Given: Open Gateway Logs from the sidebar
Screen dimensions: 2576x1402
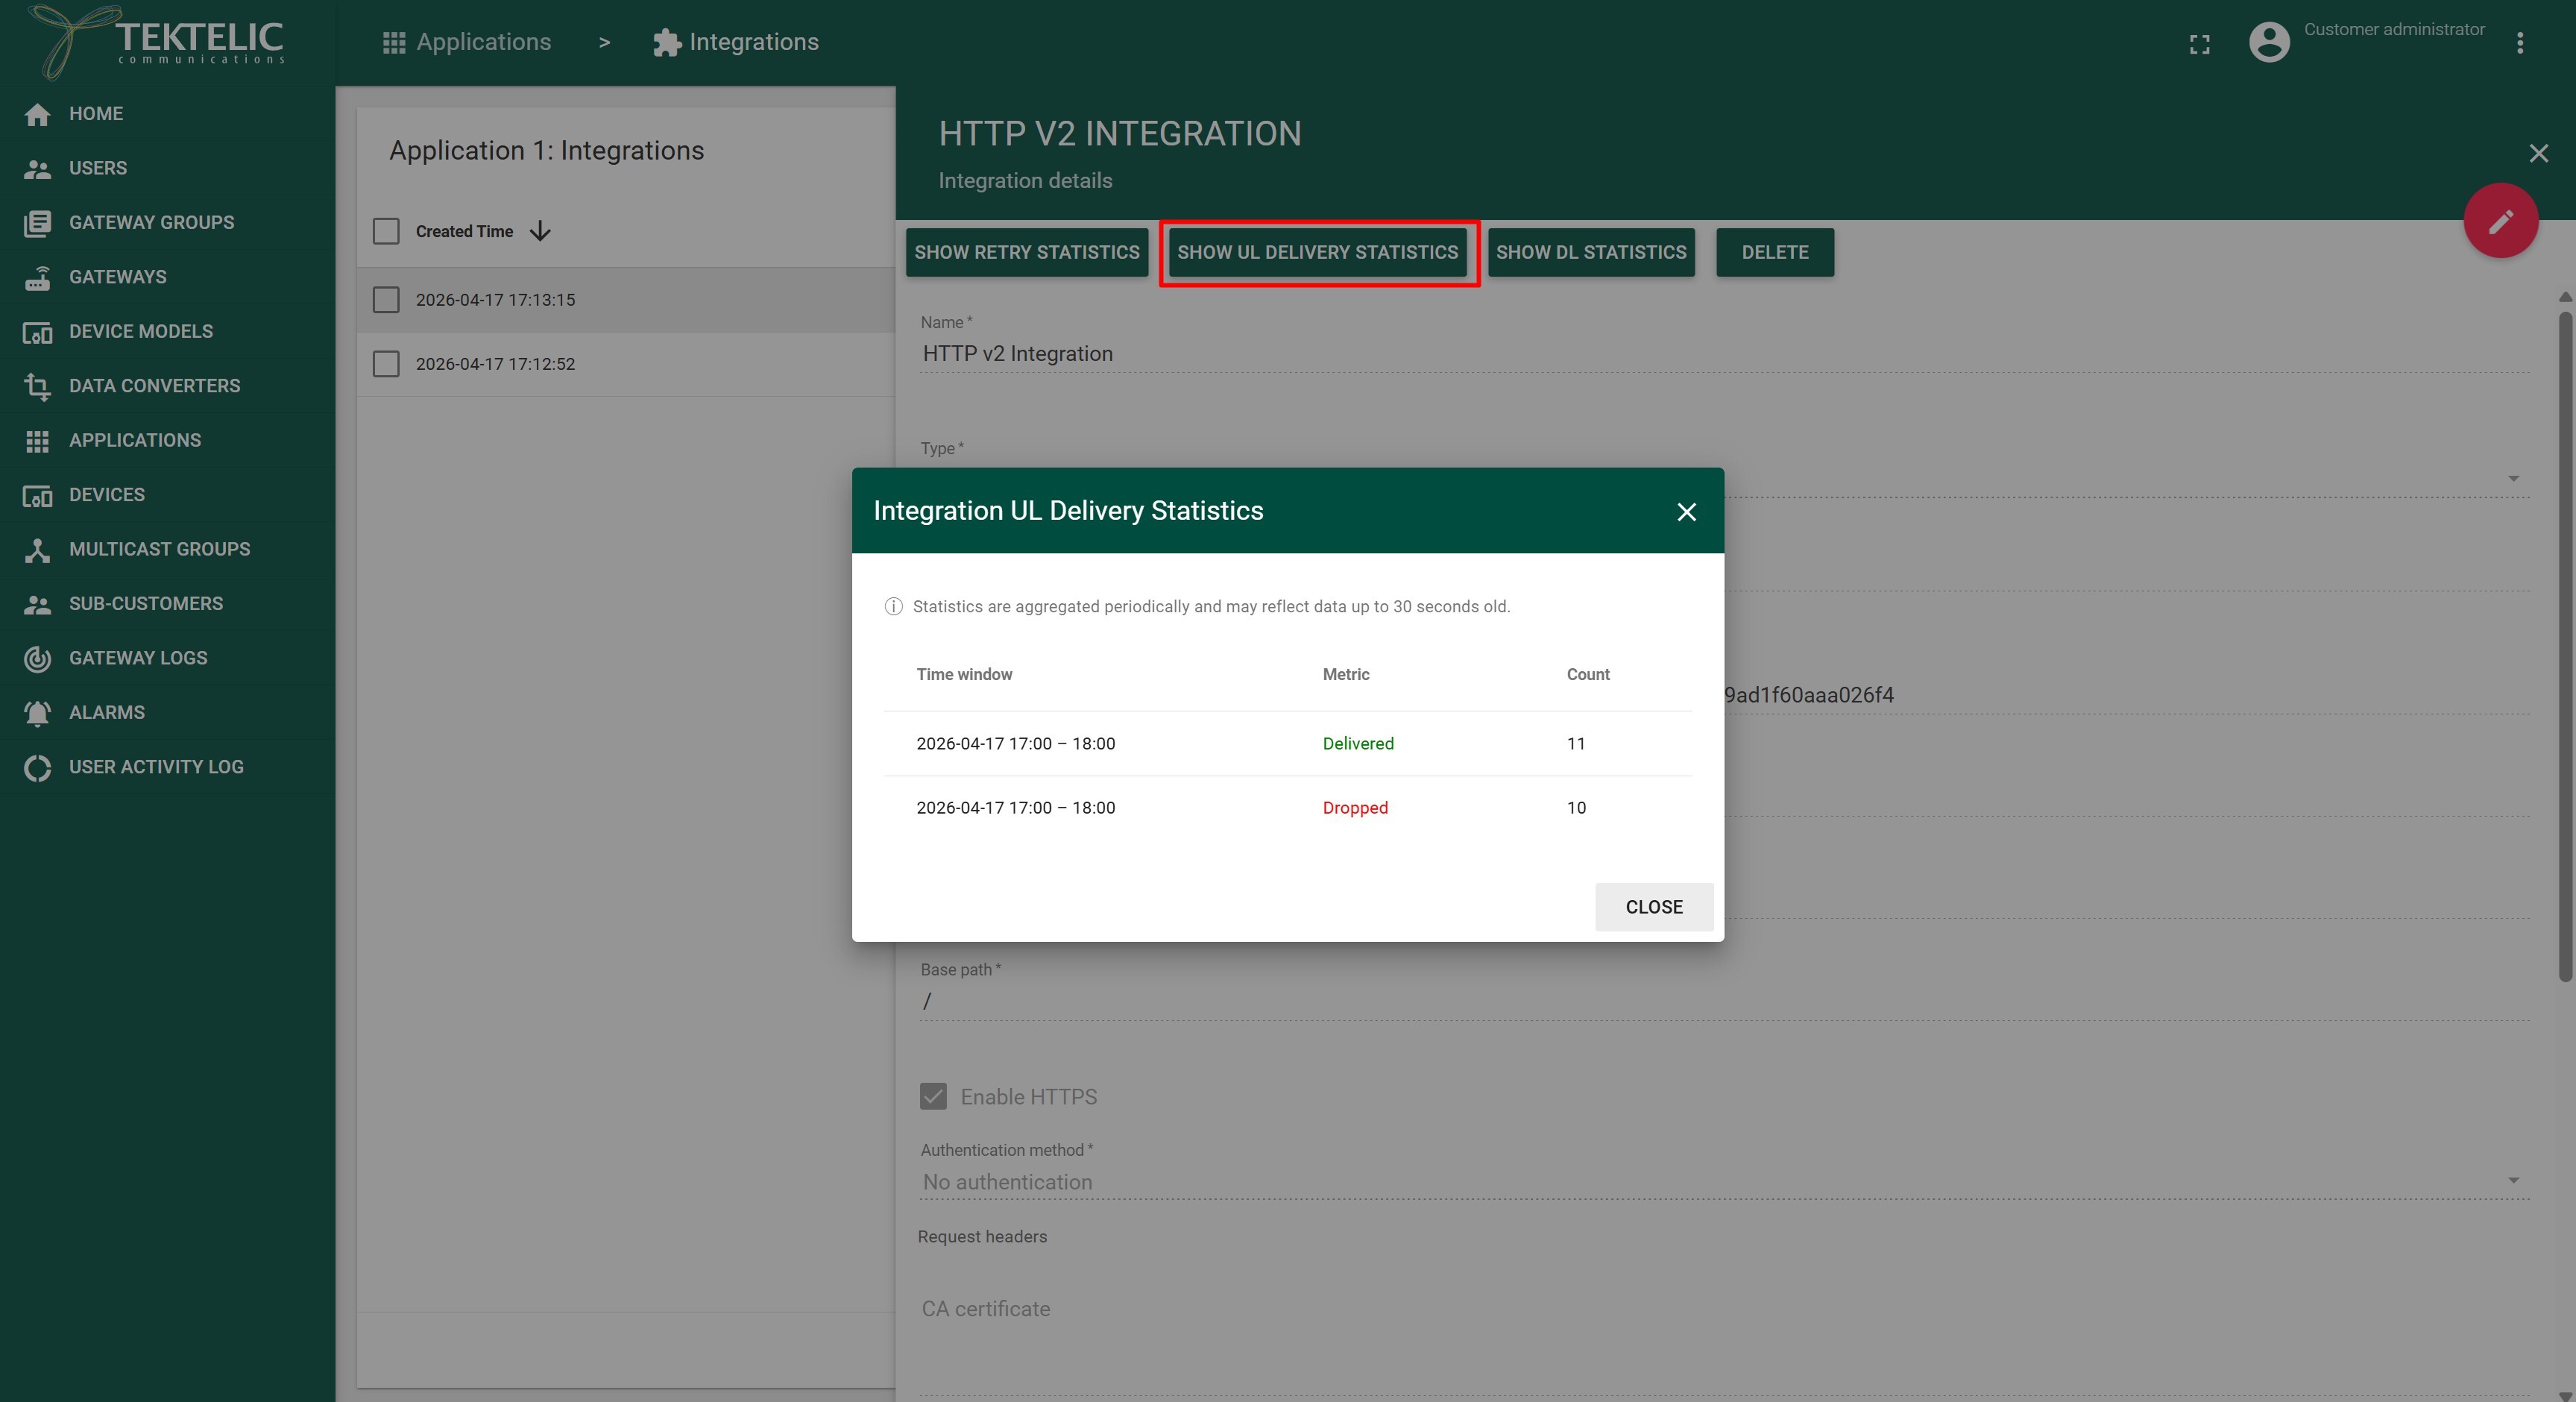Looking at the screenshot, I should tap(138, 657).
